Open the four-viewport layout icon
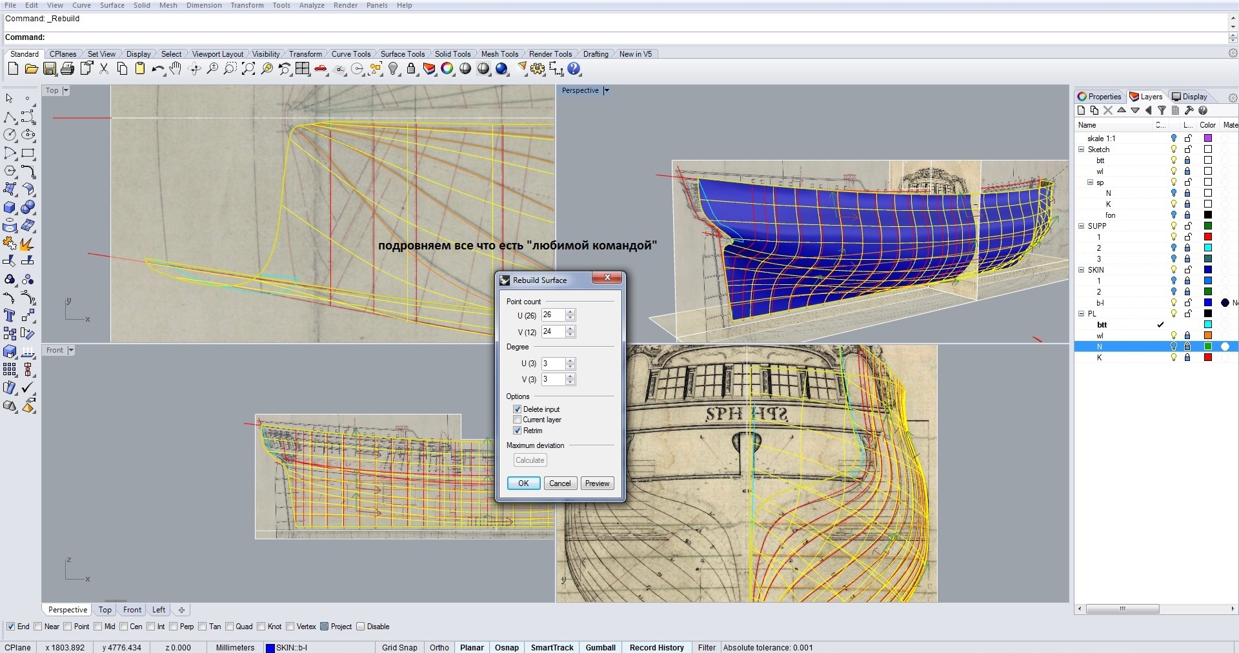1239x653 pixels. [x=302, y=69]
